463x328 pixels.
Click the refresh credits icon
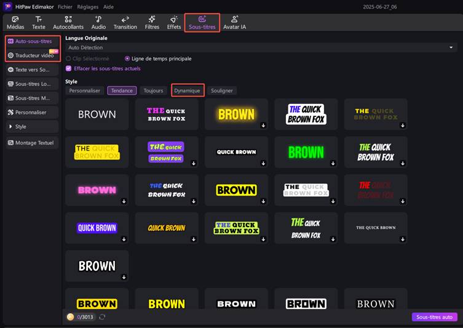(102, 317)
